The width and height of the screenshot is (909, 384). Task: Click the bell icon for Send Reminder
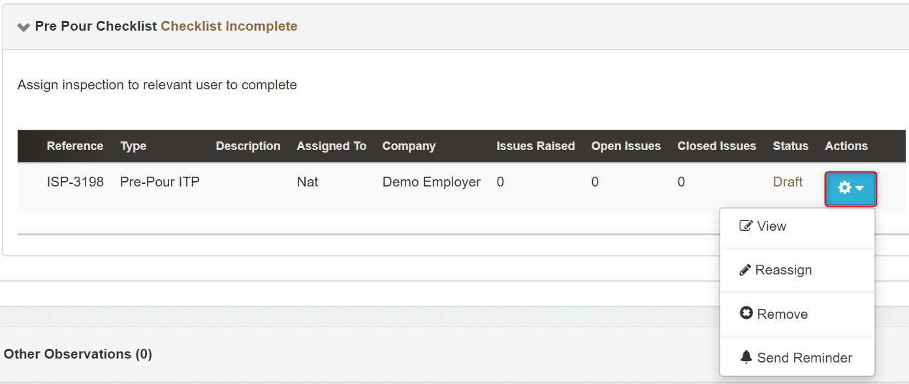(x=746, y=357)
